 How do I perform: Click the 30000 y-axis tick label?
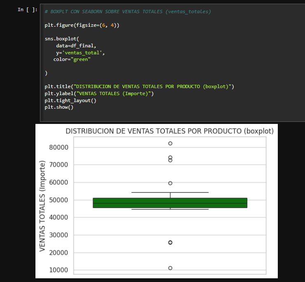[x=59, y=235]
